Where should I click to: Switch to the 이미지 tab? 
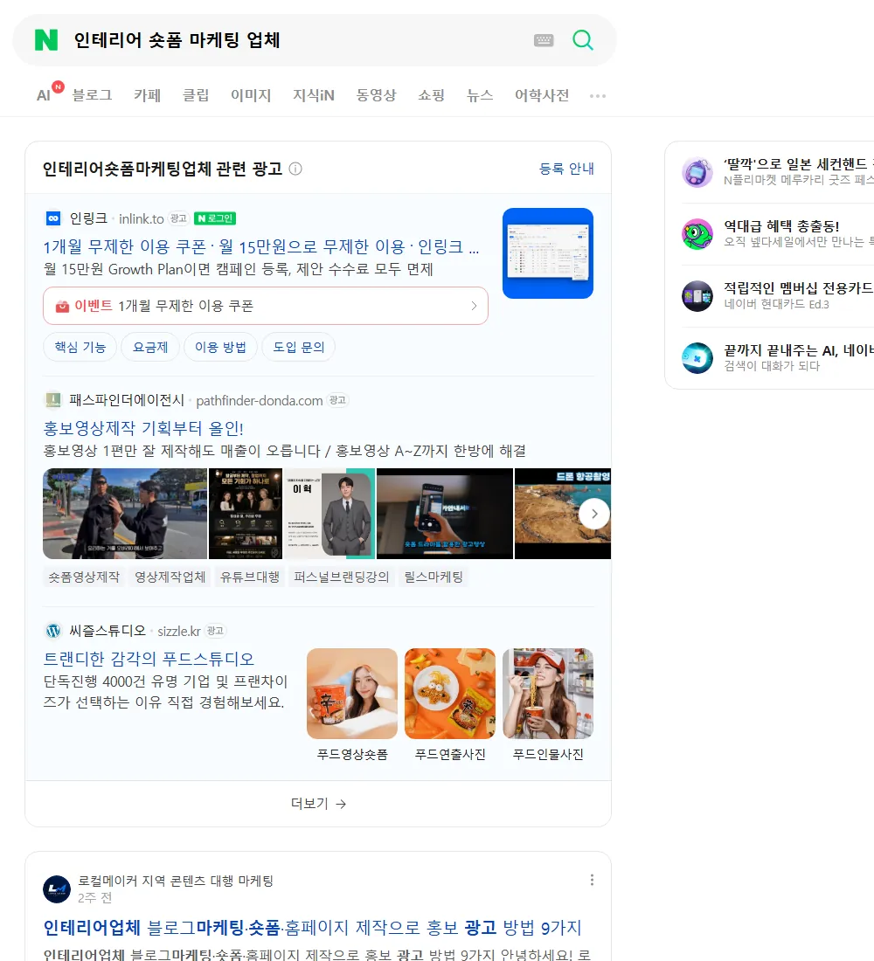pyautogui.click(x=251, y=95)
